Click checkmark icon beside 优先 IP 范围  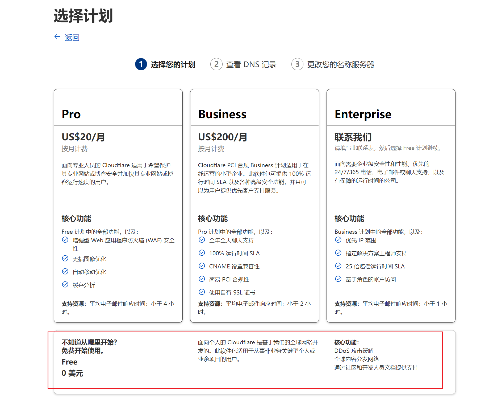338,240
